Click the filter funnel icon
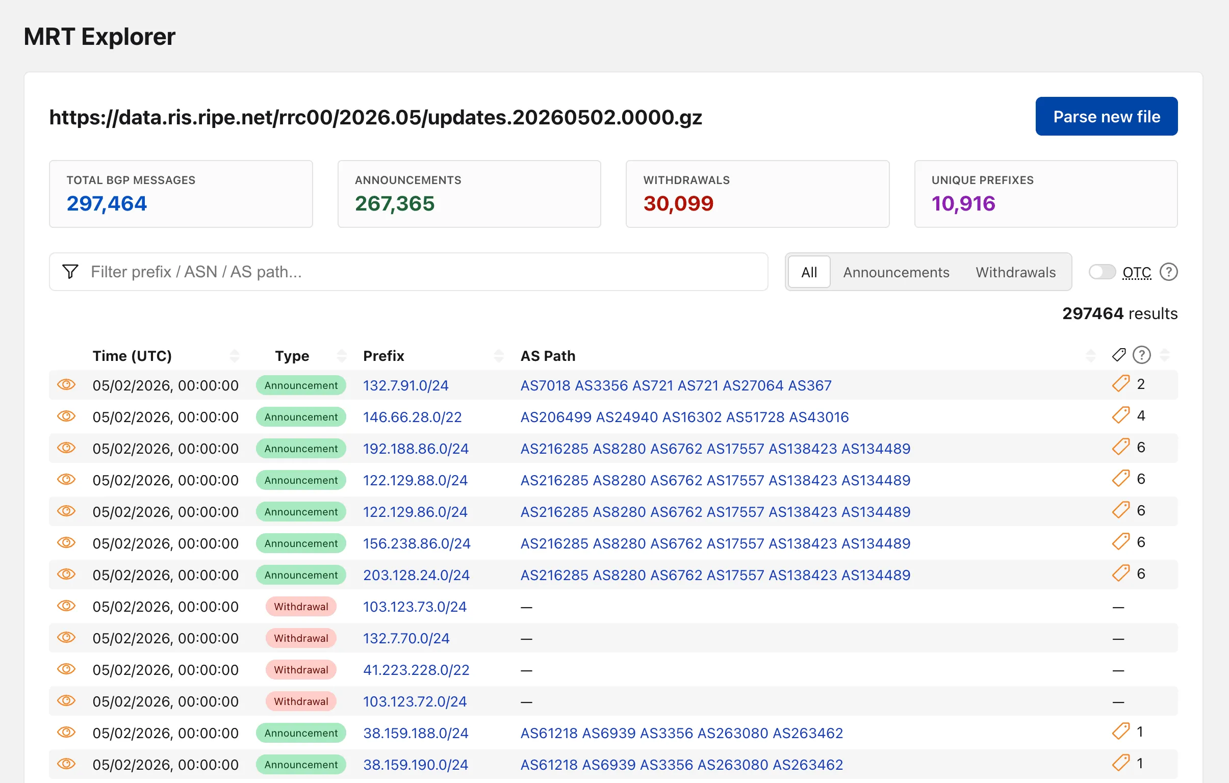This screenshot has width=1229, height=783. [x=70, y=272]
